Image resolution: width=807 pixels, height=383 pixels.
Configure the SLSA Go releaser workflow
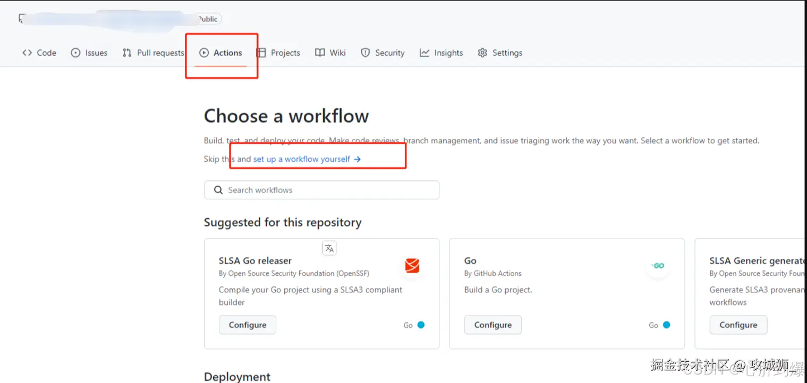point(248,325)
